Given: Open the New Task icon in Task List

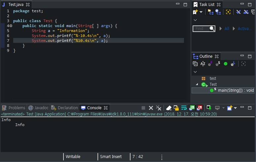Looking at the screenshot, I should [x=195, y=12].
